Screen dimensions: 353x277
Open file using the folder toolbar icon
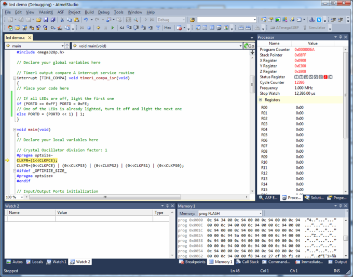pyautogui.click(x=39, y=20)
